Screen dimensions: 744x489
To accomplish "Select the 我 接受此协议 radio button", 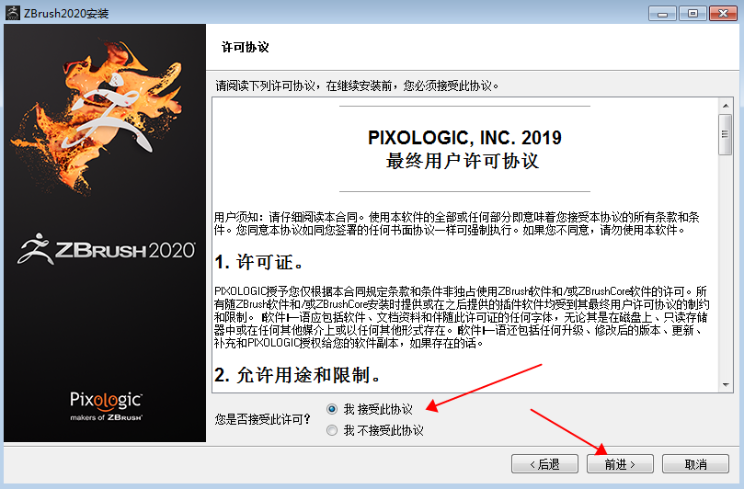I will coord(332,408).
